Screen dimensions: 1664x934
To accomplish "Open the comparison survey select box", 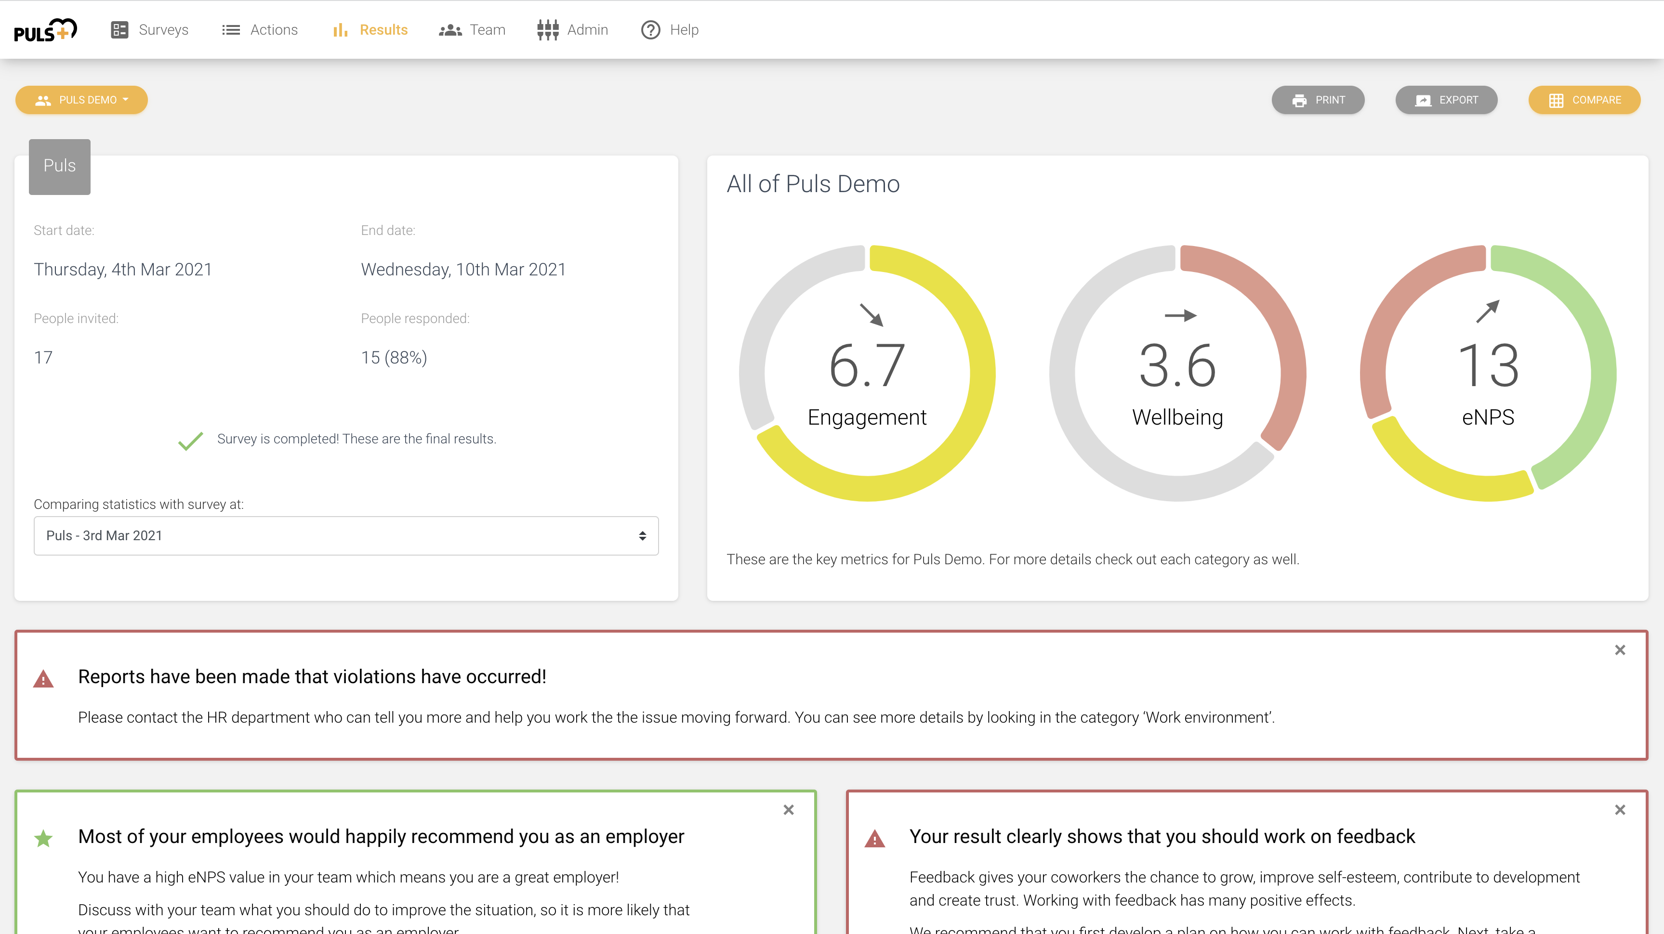I will click(345, 536).
